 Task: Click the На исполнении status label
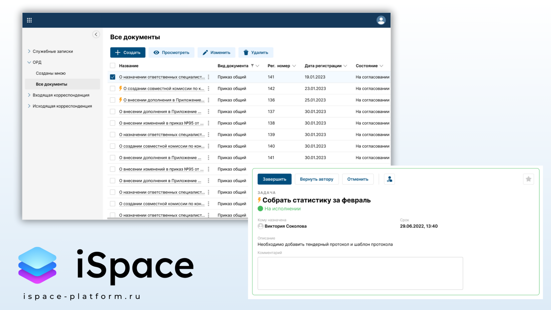point(282,209)
